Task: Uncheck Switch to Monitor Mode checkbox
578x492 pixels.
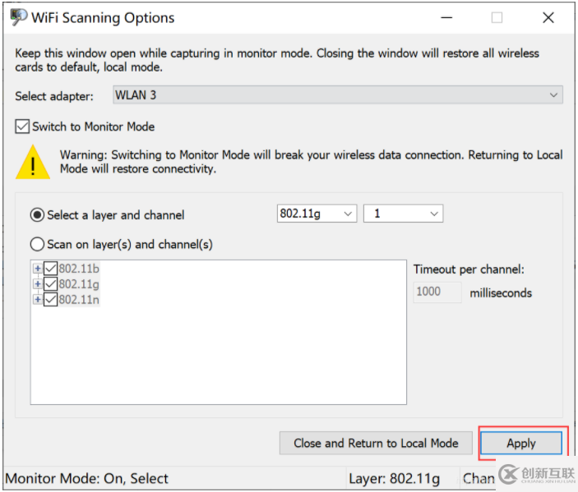Action: 22,126
